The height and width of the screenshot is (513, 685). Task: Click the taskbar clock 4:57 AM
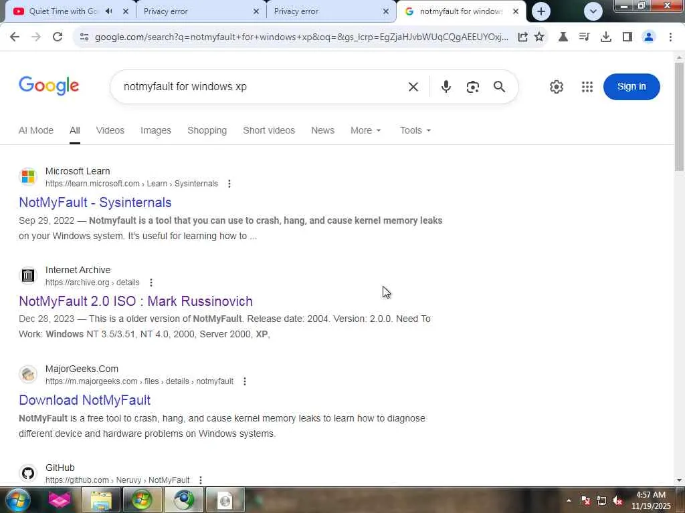point(651,495)
